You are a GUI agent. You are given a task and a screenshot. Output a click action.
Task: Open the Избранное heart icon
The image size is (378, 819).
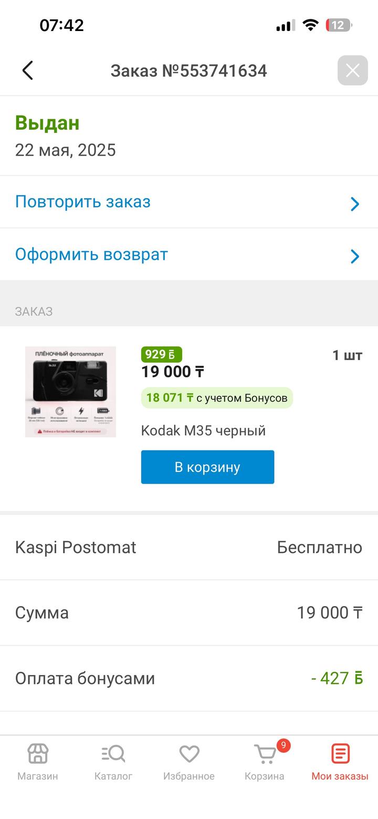[x=189, y=755]
